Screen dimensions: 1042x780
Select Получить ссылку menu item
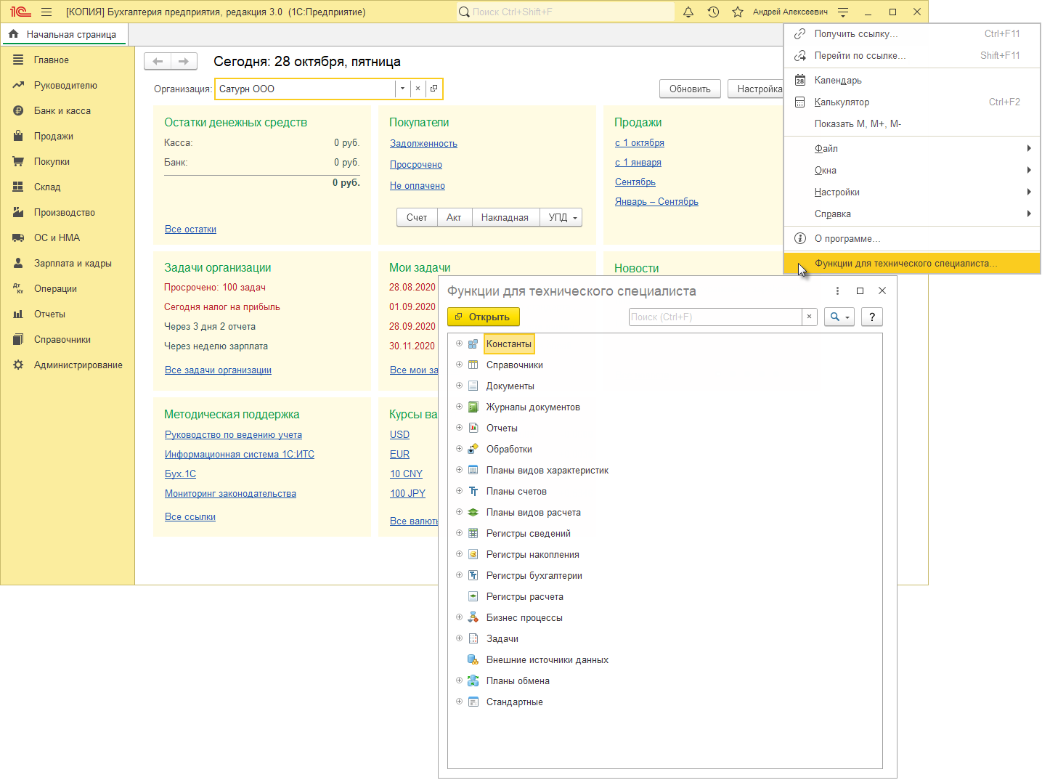point(912,33)
